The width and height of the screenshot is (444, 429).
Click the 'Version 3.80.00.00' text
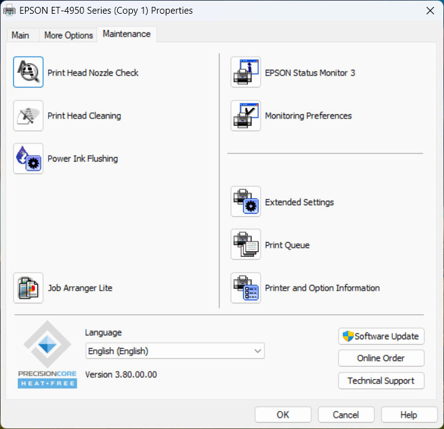[121, 375]
